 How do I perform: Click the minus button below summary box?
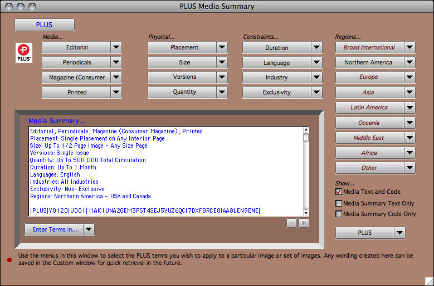coord(291,223)
